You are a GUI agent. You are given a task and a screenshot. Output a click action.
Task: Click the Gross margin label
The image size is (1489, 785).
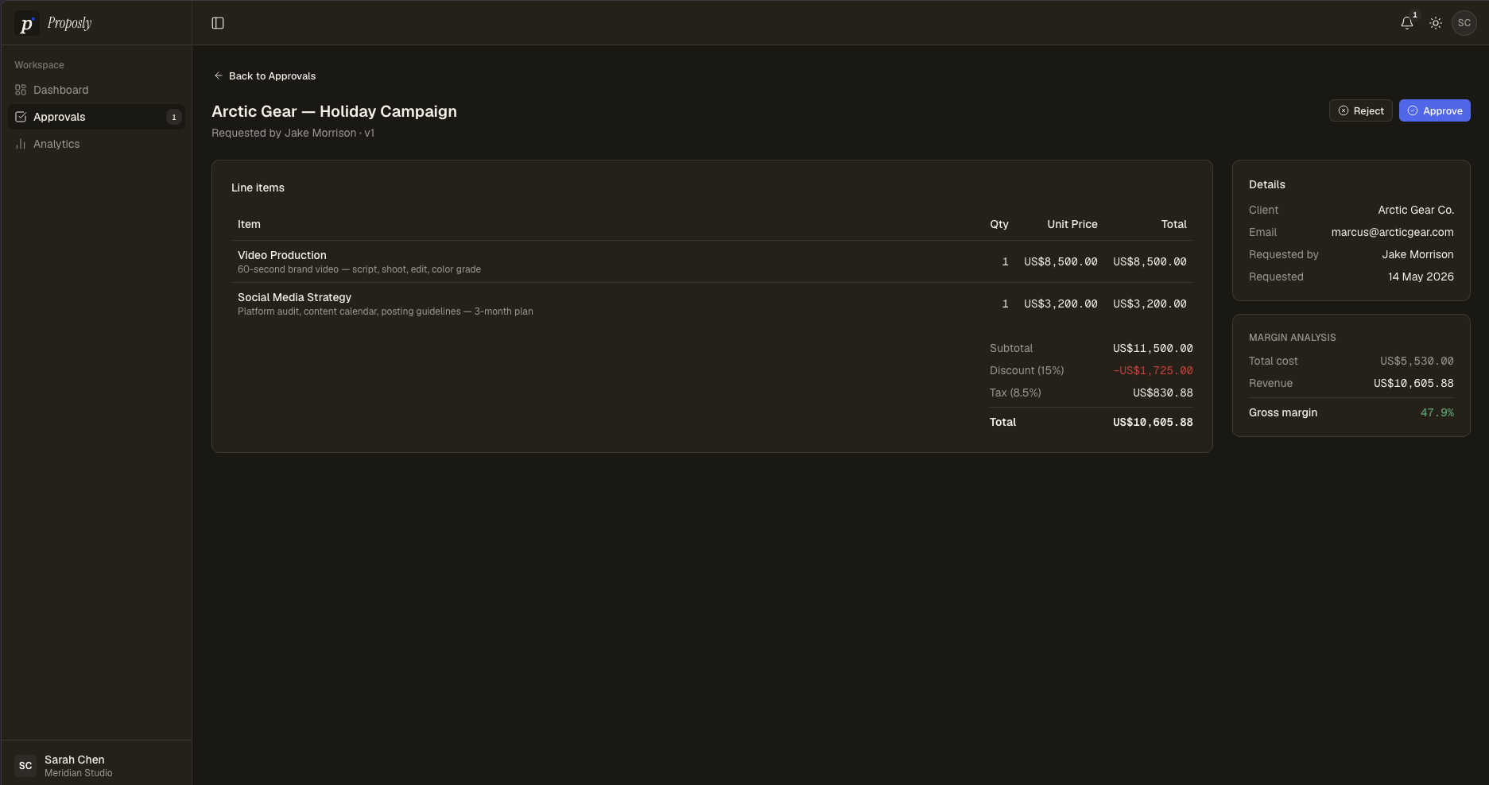(x=1282, y=412)
